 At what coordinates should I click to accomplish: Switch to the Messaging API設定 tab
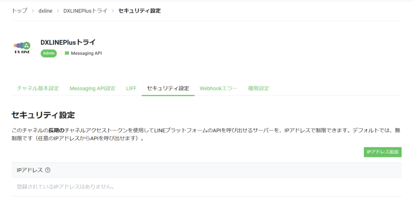[x=92, y=88]
